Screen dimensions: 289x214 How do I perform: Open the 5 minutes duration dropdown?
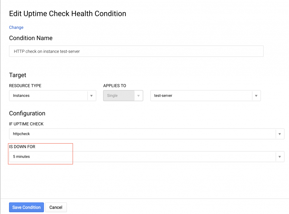click(147, 157)
